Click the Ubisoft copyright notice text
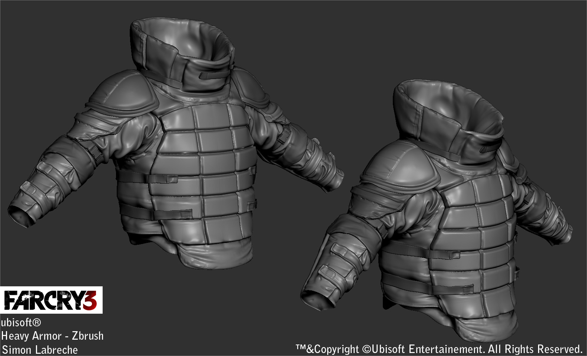This screenshot has height=356, width=587. tap(439, 349)
